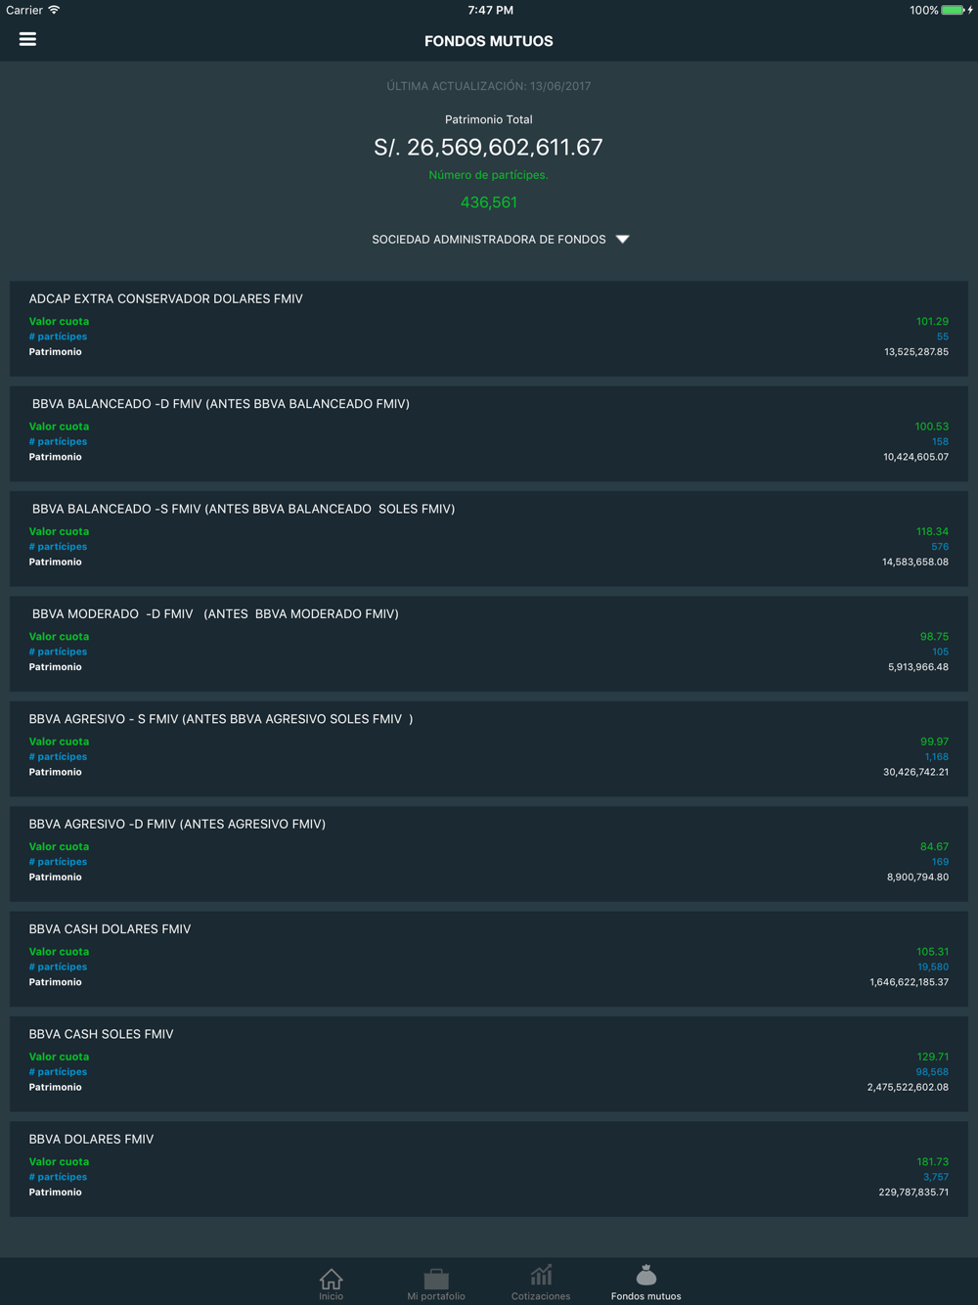Open BBVA Agresivo - S FMIV fund

(489, 748)
